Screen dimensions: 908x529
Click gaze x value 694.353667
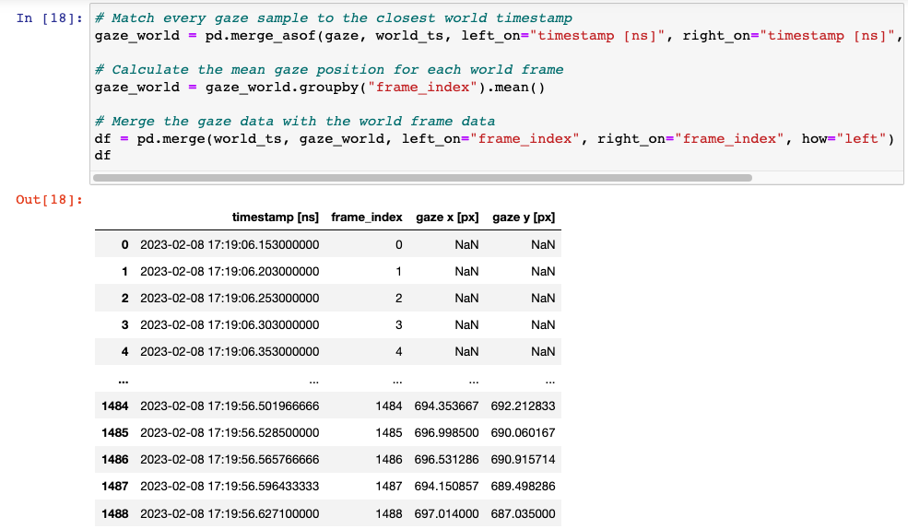pos(446,406)
